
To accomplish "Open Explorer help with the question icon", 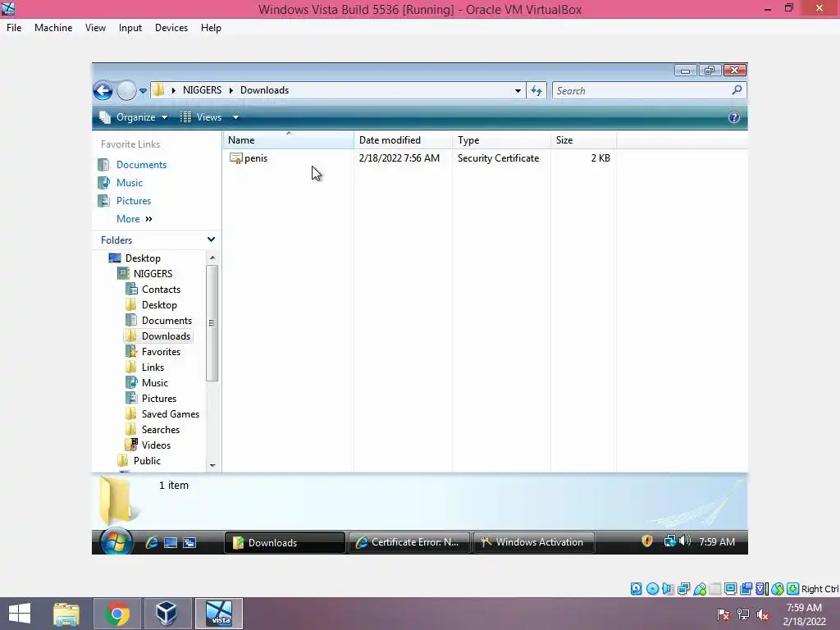I will [x=734, y=117].
